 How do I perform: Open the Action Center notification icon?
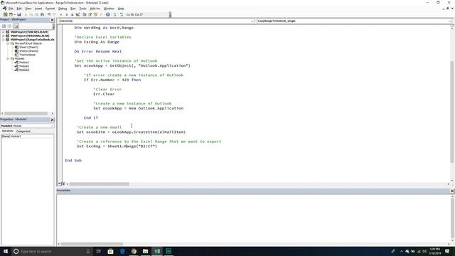[447, 251]
